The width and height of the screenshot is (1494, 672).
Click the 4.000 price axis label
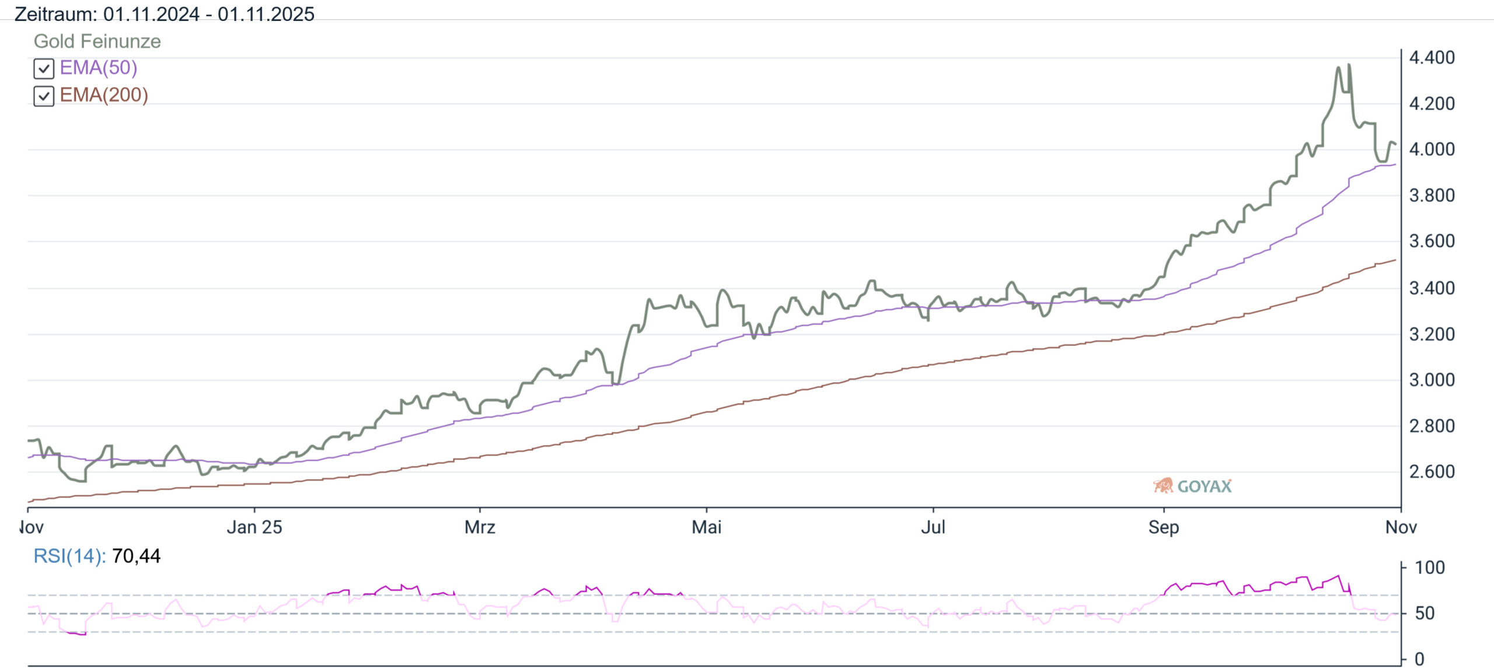click(x=1432, y=149)
